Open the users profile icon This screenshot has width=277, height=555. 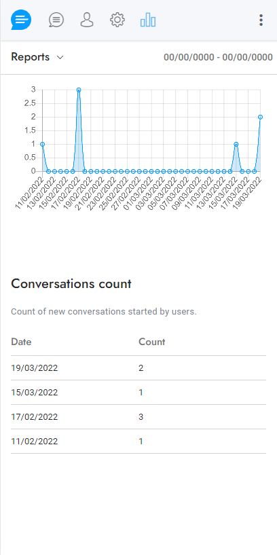coord(87,20)
